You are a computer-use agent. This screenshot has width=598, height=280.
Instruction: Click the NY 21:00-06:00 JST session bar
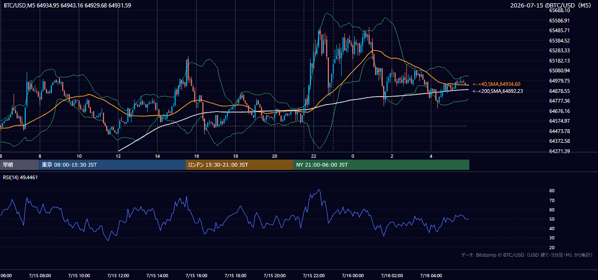click(x=381, y=165)
